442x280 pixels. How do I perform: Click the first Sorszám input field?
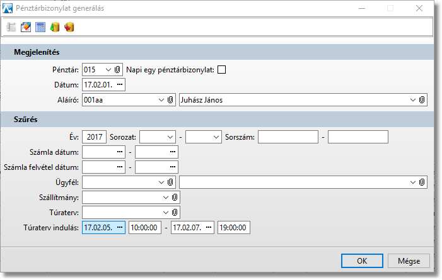click(x=288, y=137)
